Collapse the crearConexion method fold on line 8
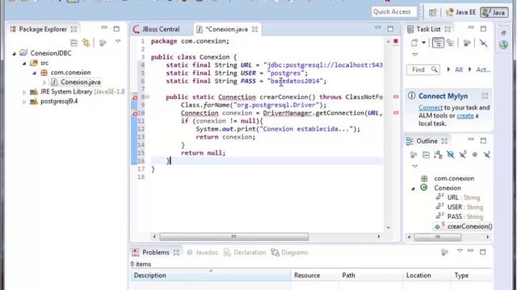This screenshot has height=290, width=517. point(147,97)
